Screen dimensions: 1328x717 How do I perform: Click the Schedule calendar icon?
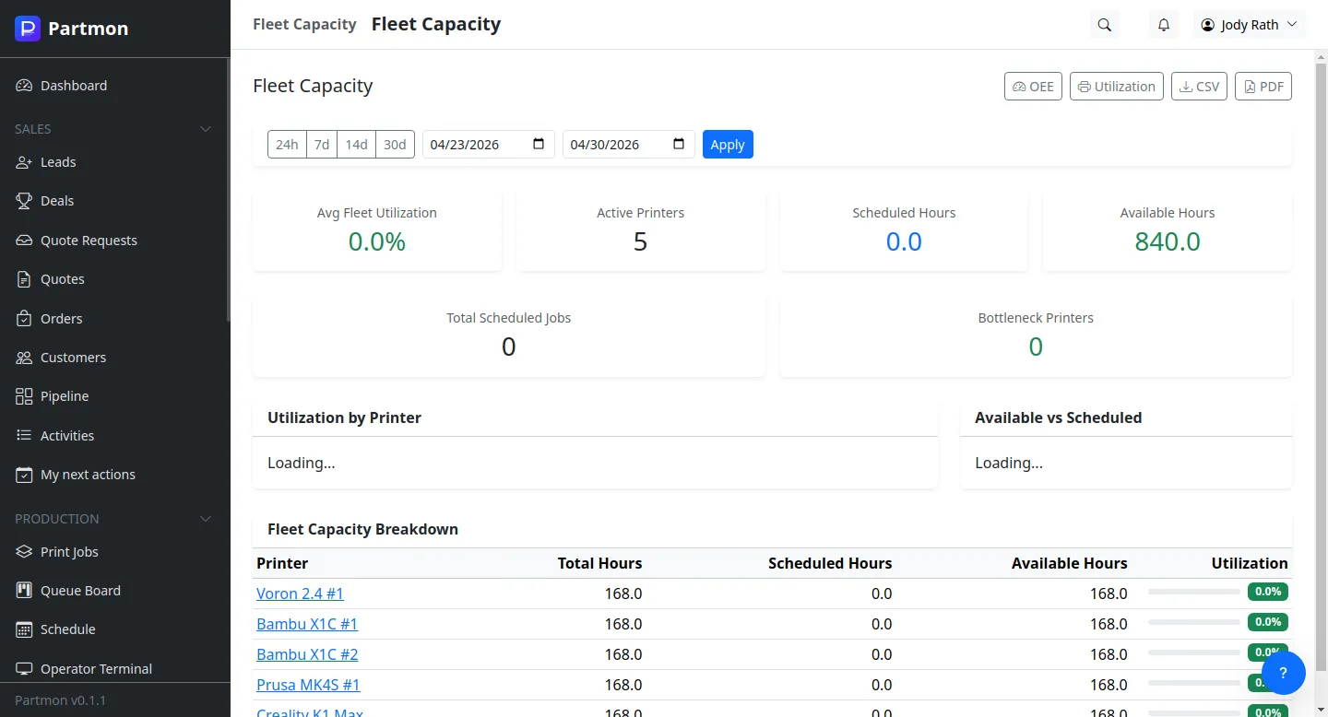[24, 629]
